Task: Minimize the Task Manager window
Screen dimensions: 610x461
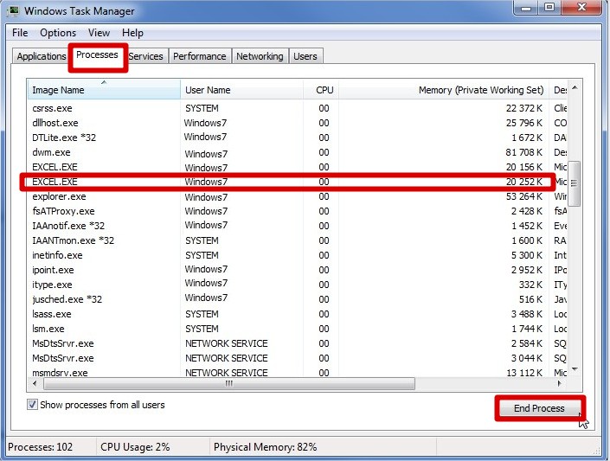Action: 524,9
